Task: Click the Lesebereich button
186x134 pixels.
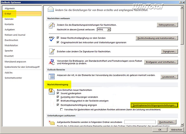Action: 169,77
